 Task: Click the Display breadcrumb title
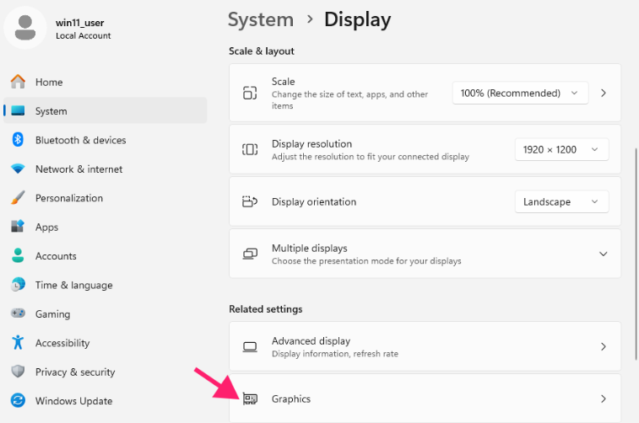tap(357, 19)
